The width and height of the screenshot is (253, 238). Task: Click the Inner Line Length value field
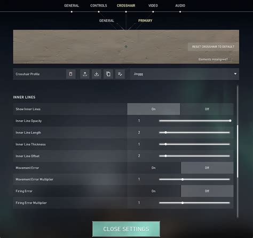coord(139,132)
